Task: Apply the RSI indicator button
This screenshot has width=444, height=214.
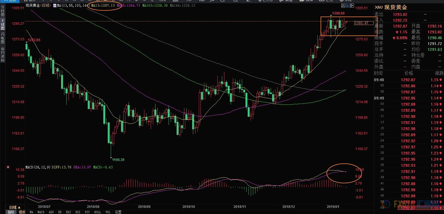Action: coord(78,212)
